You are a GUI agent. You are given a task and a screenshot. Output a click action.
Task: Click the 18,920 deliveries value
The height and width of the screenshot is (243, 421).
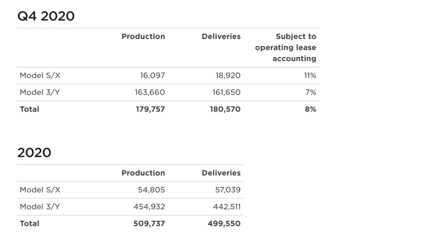point(228,75)
